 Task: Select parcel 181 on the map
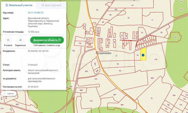110,15
